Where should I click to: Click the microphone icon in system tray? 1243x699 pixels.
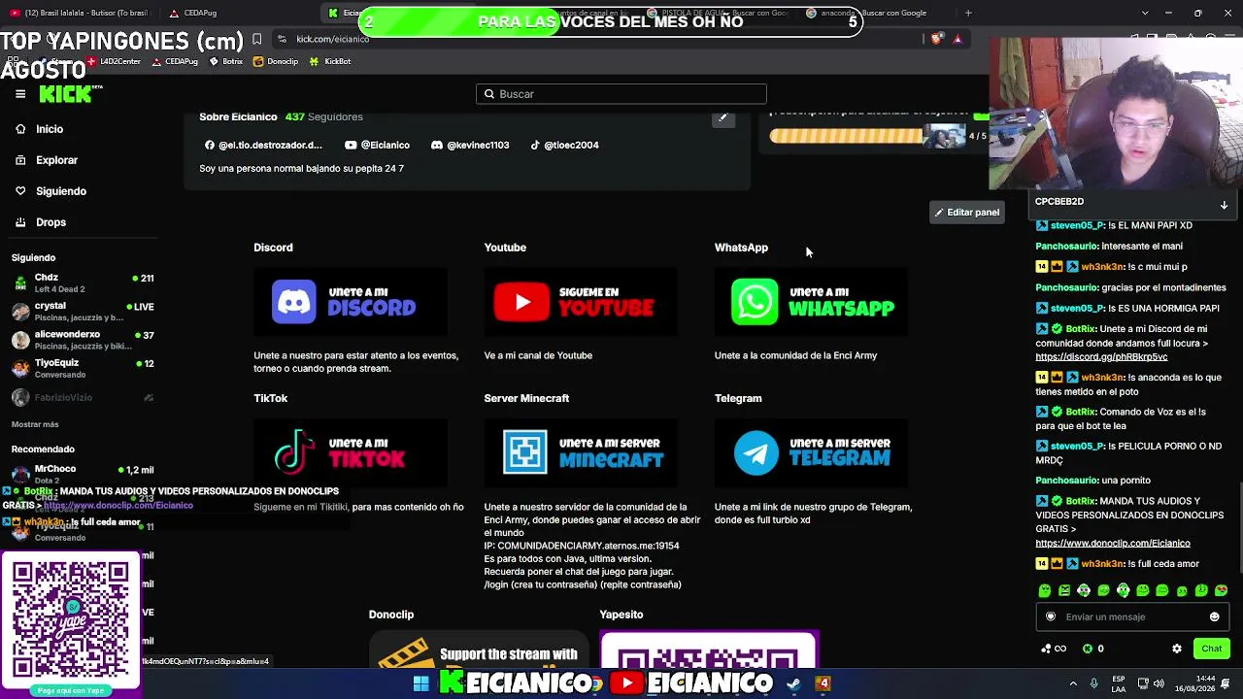(1094, 683)
